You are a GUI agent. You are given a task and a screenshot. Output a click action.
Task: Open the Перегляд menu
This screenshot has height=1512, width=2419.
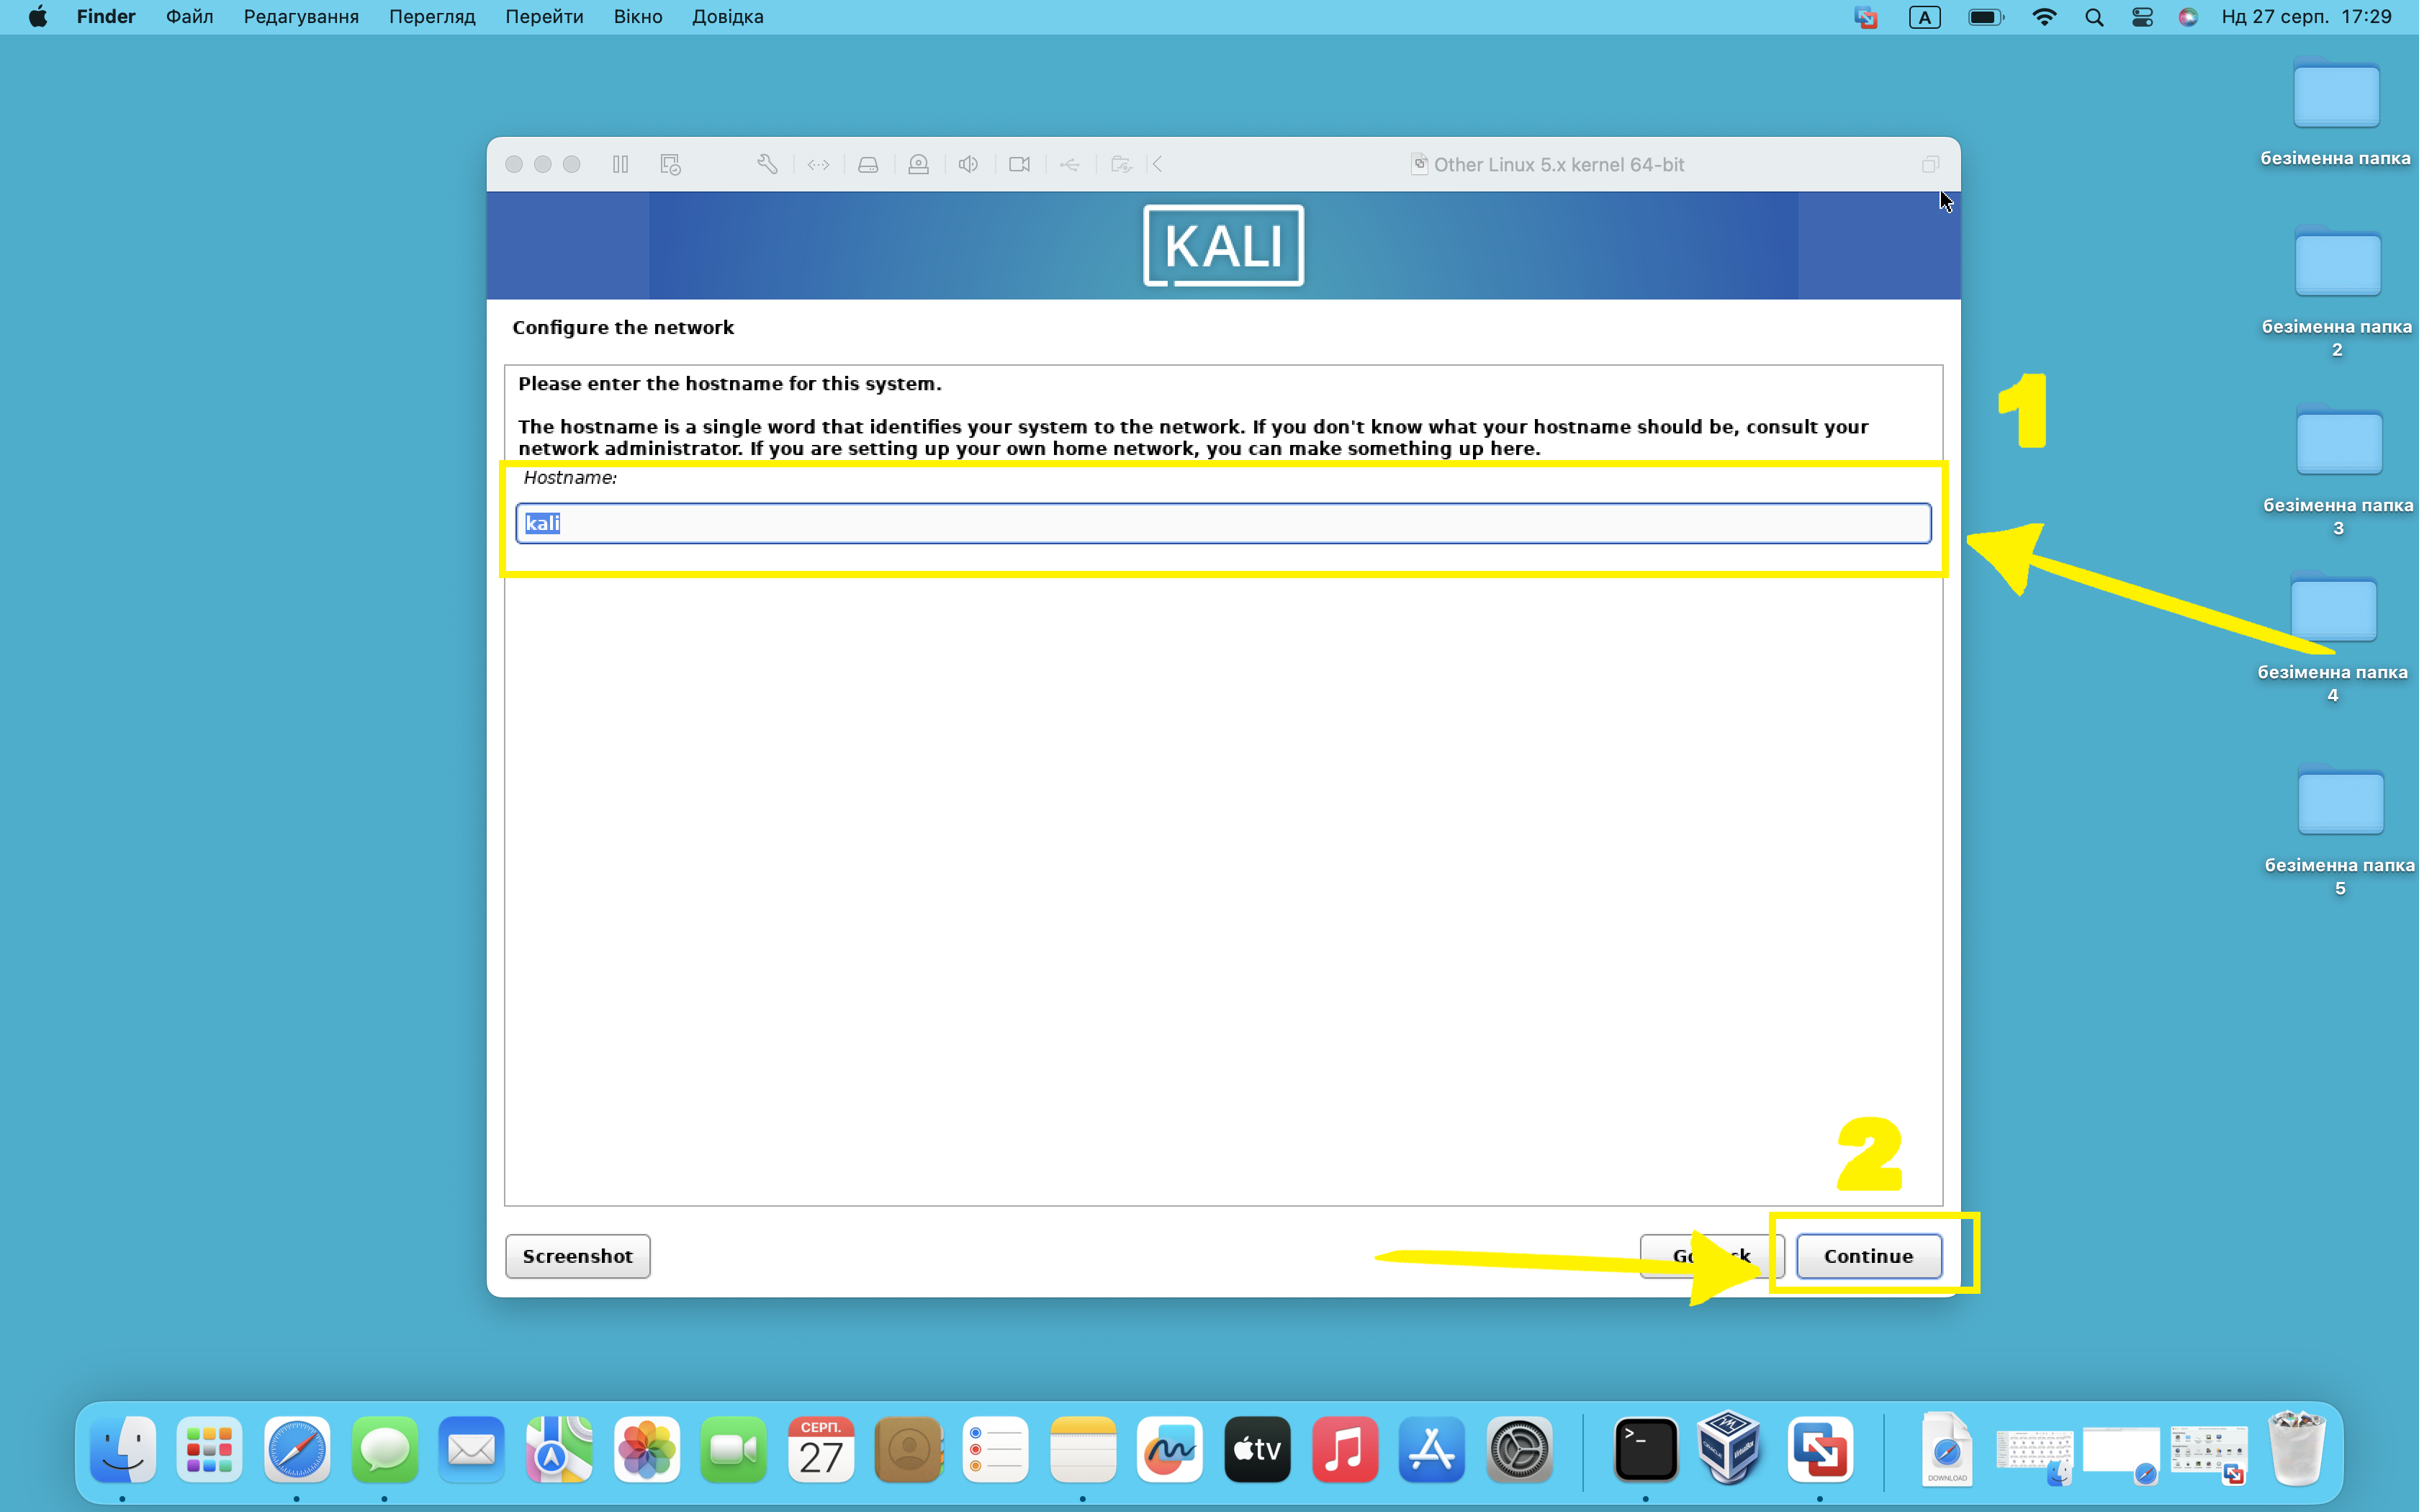tap(432, 17)
